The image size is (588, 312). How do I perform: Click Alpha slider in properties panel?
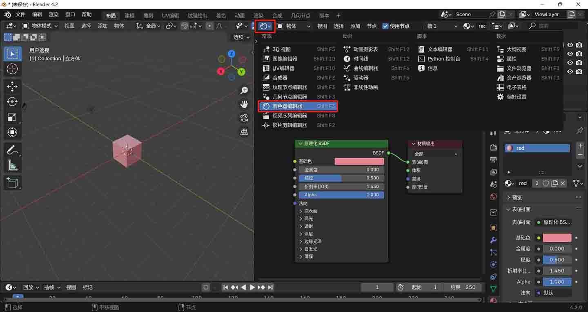point(557,282)
